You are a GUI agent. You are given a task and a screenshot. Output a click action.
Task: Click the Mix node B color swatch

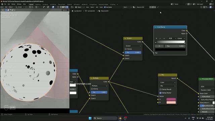click(x=171, y=103)
